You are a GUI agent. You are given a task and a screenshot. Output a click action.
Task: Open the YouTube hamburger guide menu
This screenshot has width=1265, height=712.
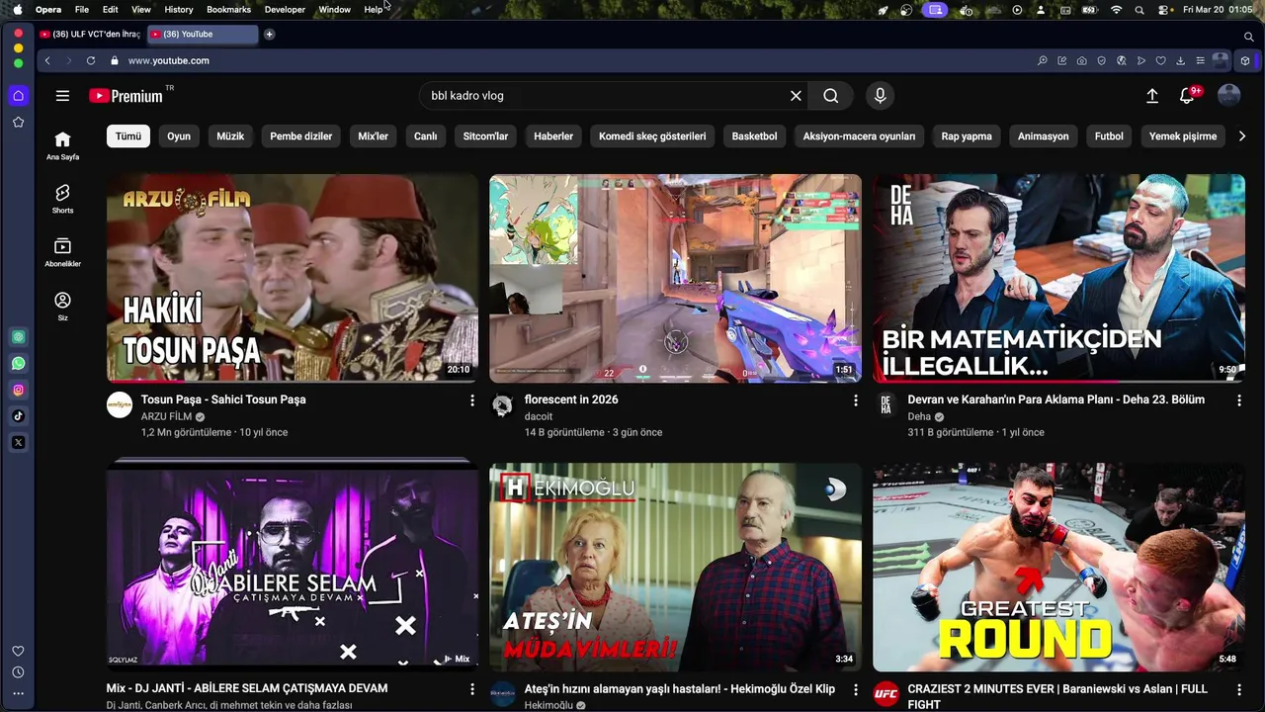coord(62,96)
